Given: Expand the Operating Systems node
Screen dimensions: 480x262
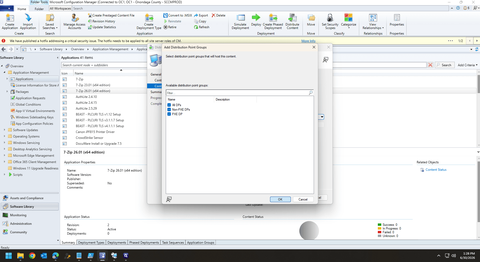Looking at the screenshot, I should (x=5, y=136).
